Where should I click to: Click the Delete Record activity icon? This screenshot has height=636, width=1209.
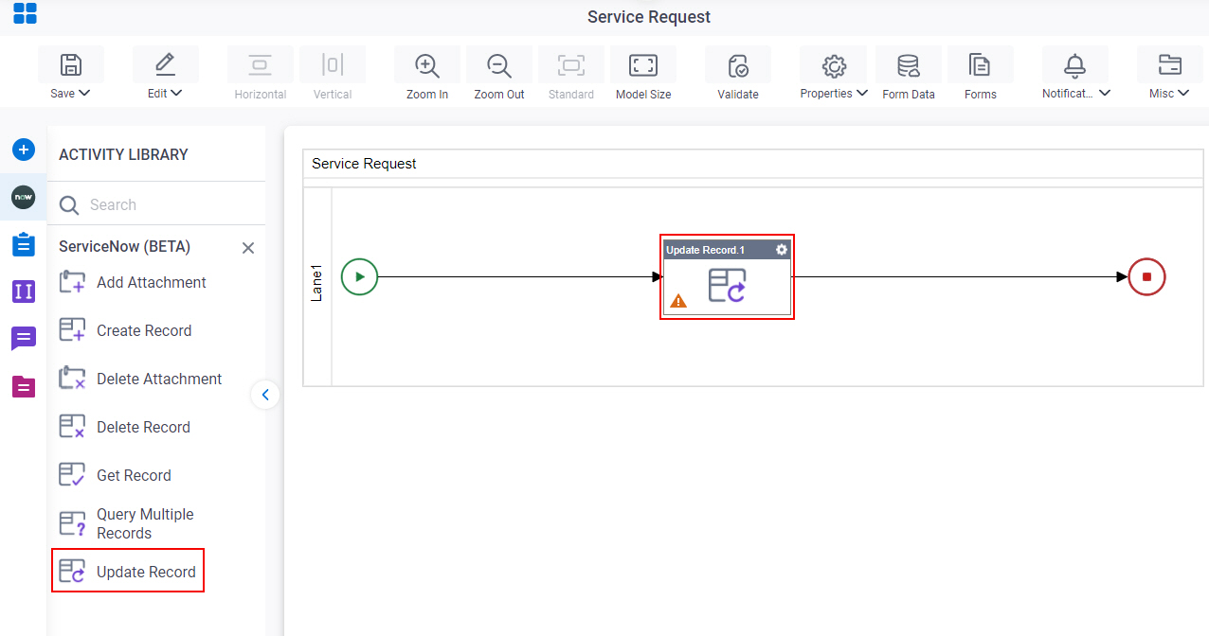[72, 427]
